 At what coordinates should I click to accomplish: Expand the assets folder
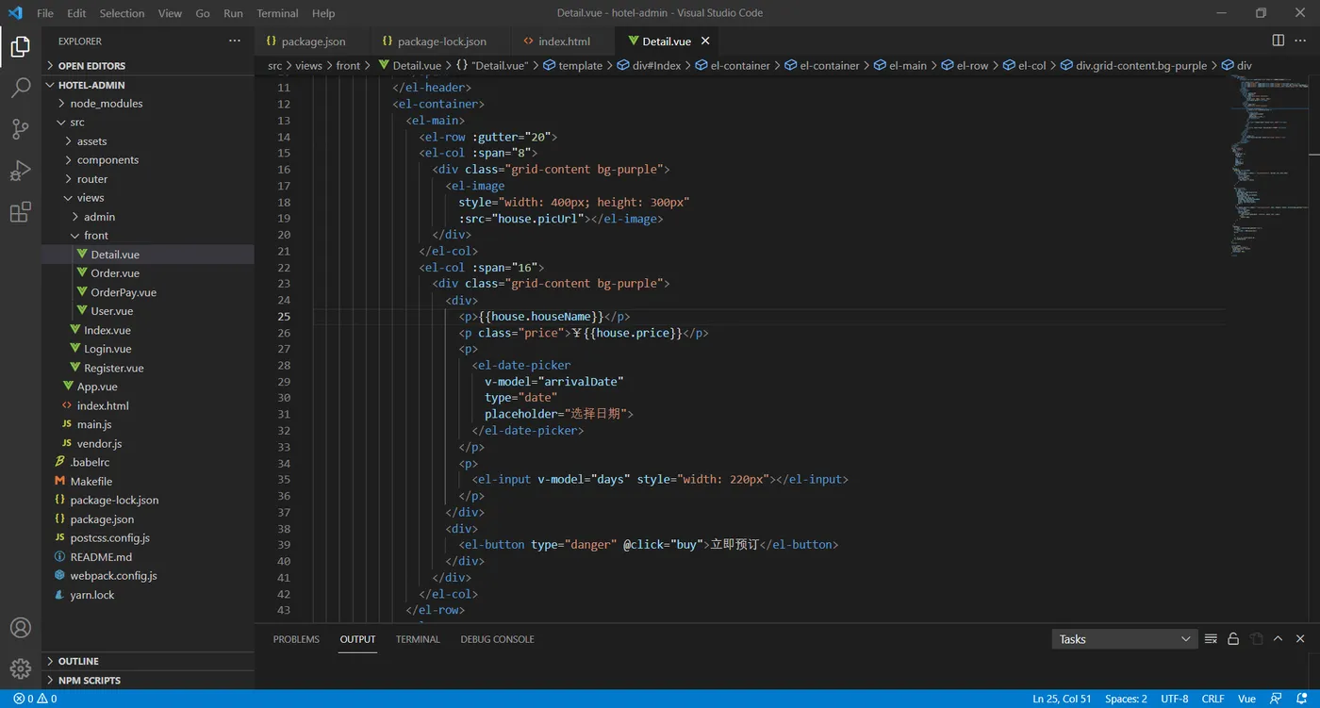[148, 141]
